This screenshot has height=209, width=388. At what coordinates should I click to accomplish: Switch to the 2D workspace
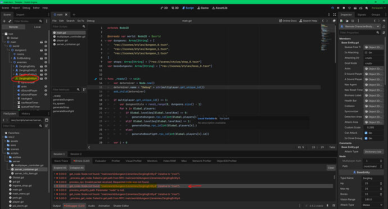click(x=164, y=8)
